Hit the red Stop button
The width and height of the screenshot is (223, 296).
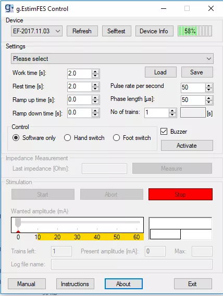pos(180,194)
